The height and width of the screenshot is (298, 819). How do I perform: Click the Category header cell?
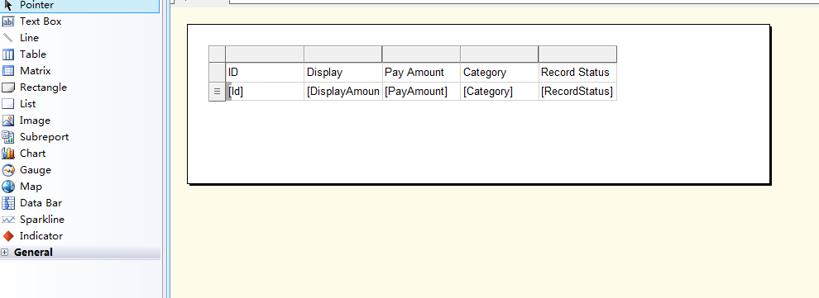[x=500, y=73]
